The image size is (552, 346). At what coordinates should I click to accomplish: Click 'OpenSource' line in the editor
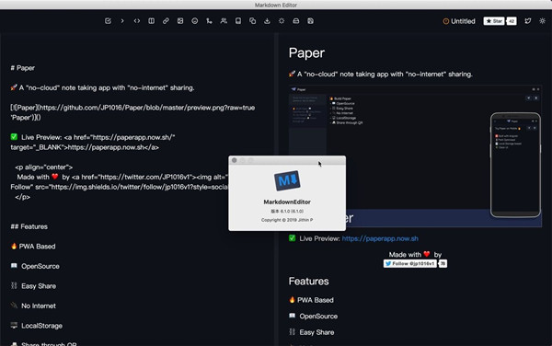tap(35, 266)
